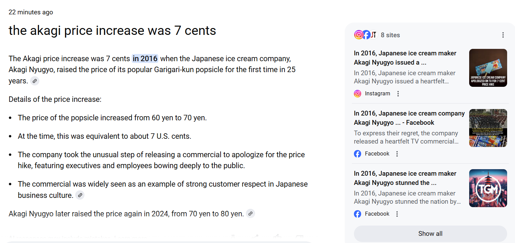Open the three-dot options next to Instagram
515x243 pixels.
click(x=398, y=94)
